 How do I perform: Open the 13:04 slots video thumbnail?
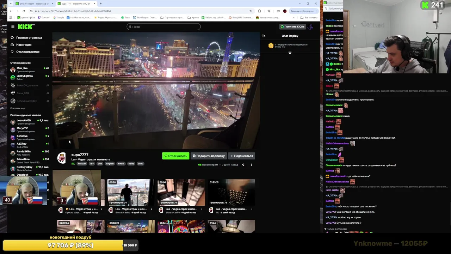[181, 226]
